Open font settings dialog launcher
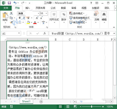117x109 pixels. [x=47, y=27]
